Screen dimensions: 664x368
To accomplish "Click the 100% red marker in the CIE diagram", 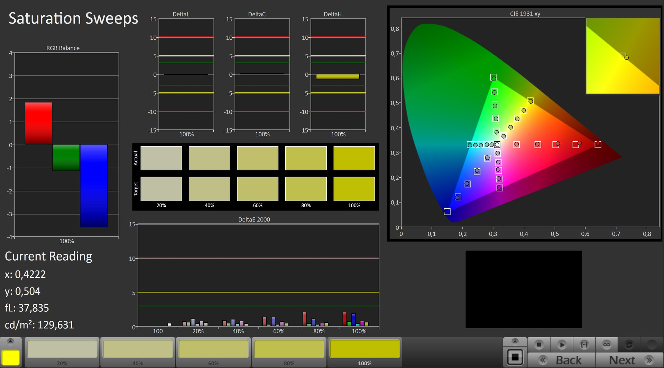I will (x=598, y=144).
